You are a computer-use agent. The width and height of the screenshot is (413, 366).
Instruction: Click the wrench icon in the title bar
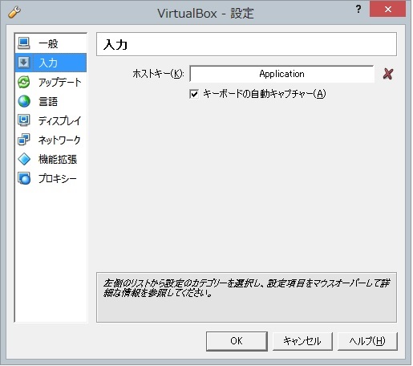14,12
